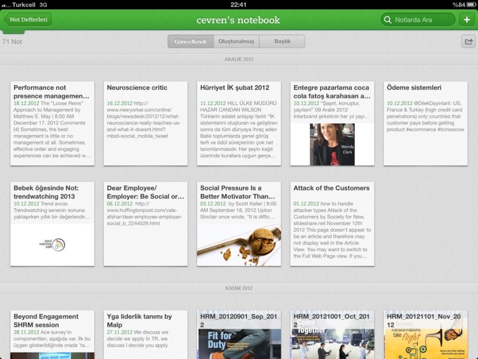
Task: Sort notes by Oluşturulmuş
Action: pos(236,41)
